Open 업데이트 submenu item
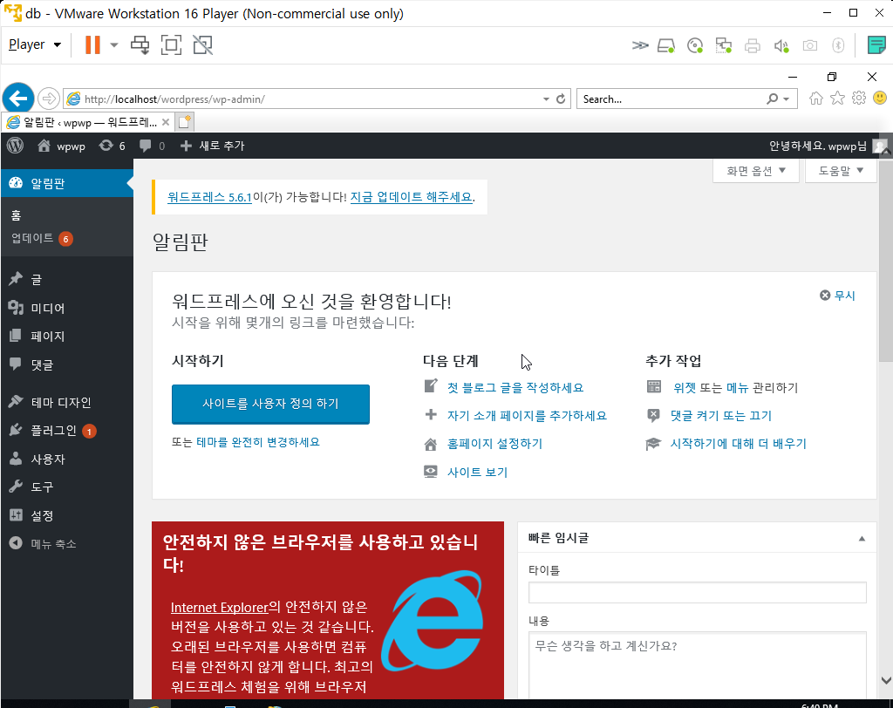Screen dimensions: 893x708 tap(42, 238)
